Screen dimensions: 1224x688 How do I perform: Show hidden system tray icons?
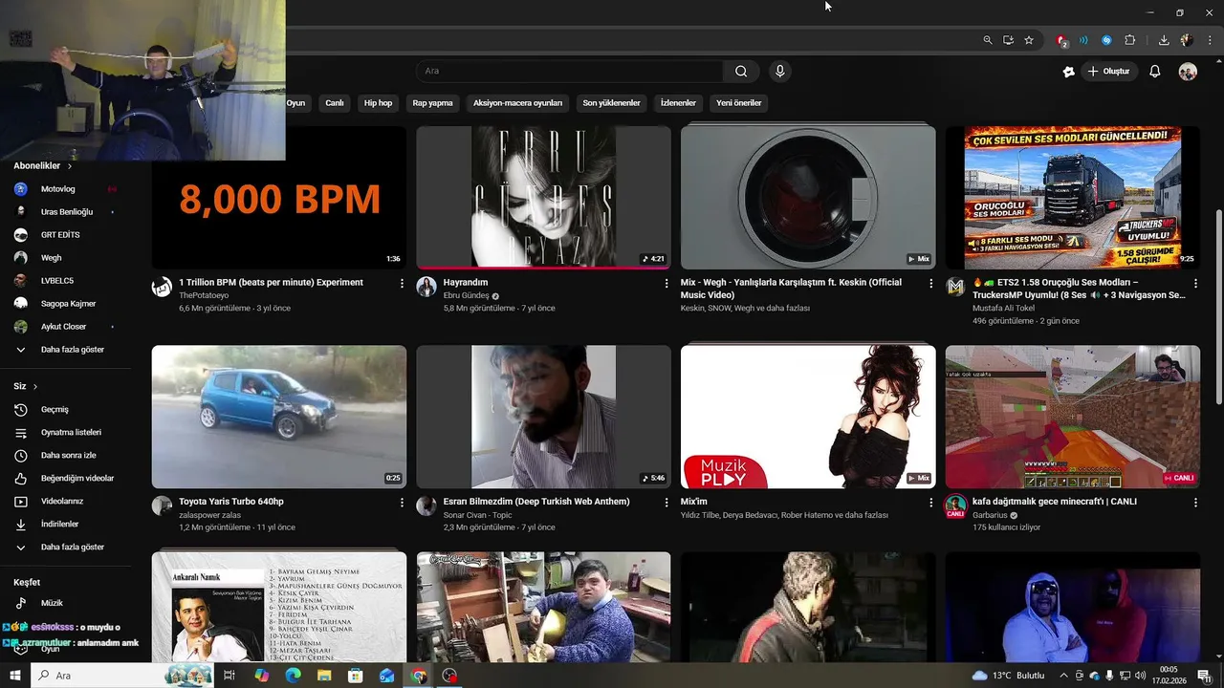[x=1064, y=676]
